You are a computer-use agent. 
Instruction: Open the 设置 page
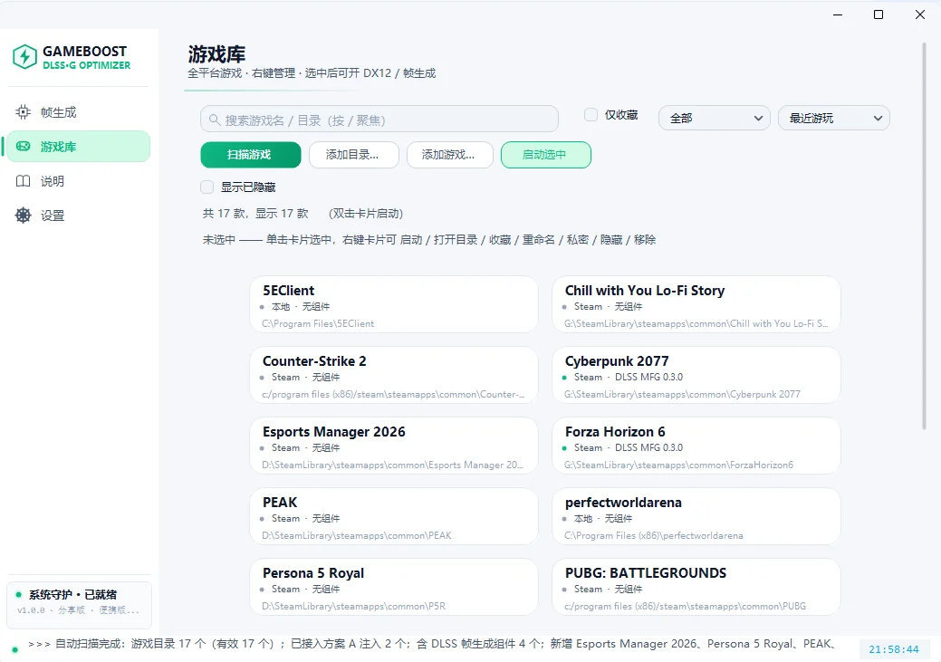[x=78, y=216]
